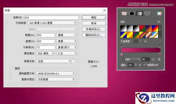Image resolution: width=176 pixels, height=104 pixels.
Task: Select the left pink color stop
Action: point(121,54)
